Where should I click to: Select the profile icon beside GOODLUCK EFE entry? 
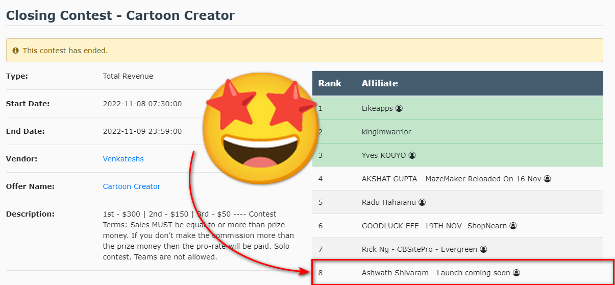coord(513,226)
